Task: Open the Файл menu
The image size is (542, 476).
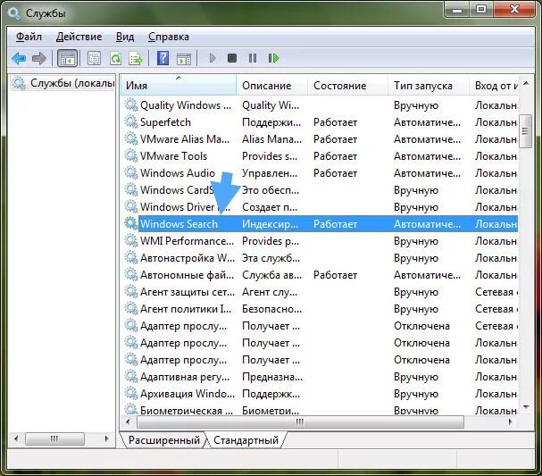Action: 29,37
